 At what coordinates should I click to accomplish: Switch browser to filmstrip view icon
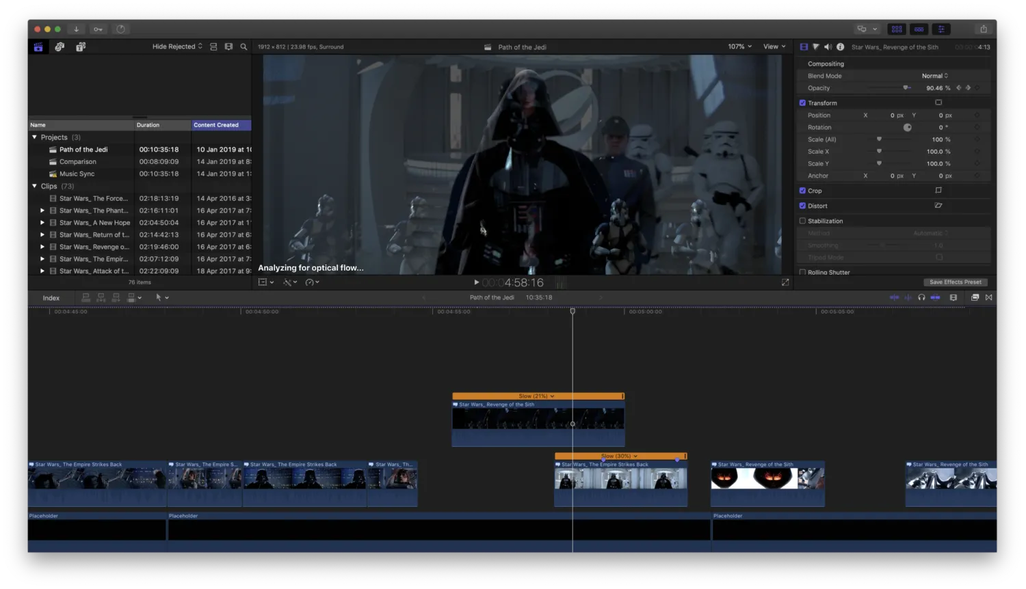tap(228, 46)
